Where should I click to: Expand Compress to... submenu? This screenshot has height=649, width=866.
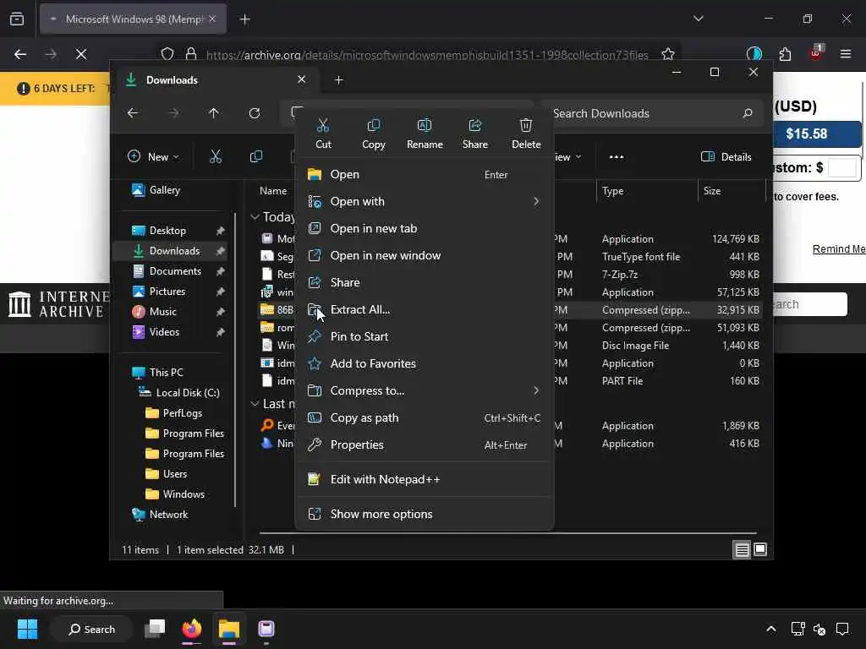425,390
